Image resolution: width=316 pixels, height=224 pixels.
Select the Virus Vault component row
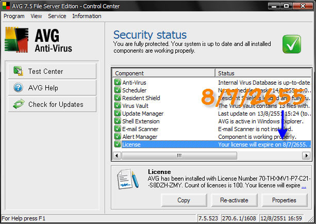pos(211,106)
